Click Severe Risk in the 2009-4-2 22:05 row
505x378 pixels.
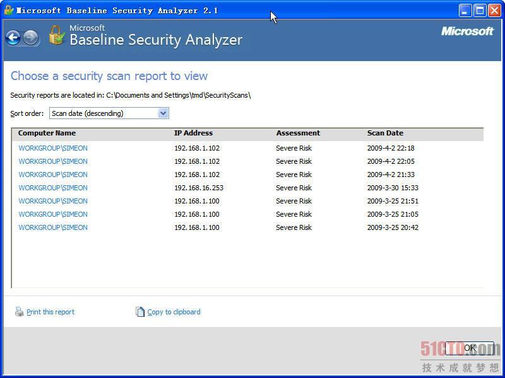coord(294,161)
